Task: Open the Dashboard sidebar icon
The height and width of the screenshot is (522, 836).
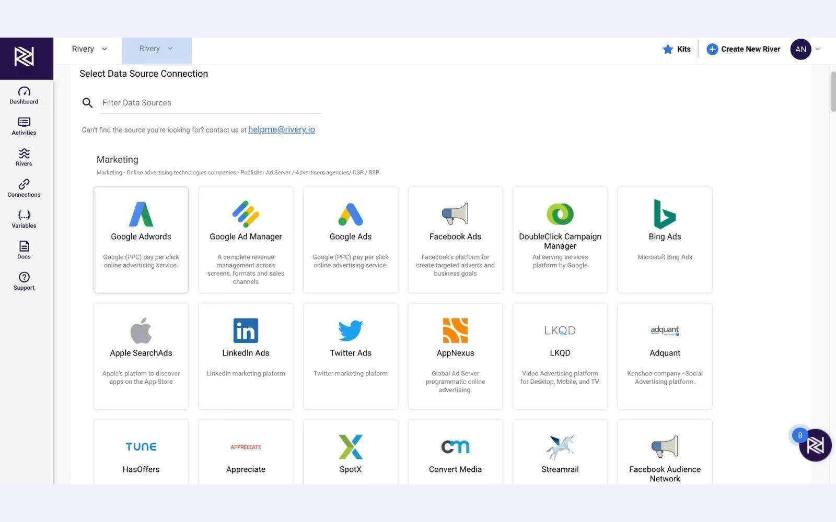Action: click(24, 96)
